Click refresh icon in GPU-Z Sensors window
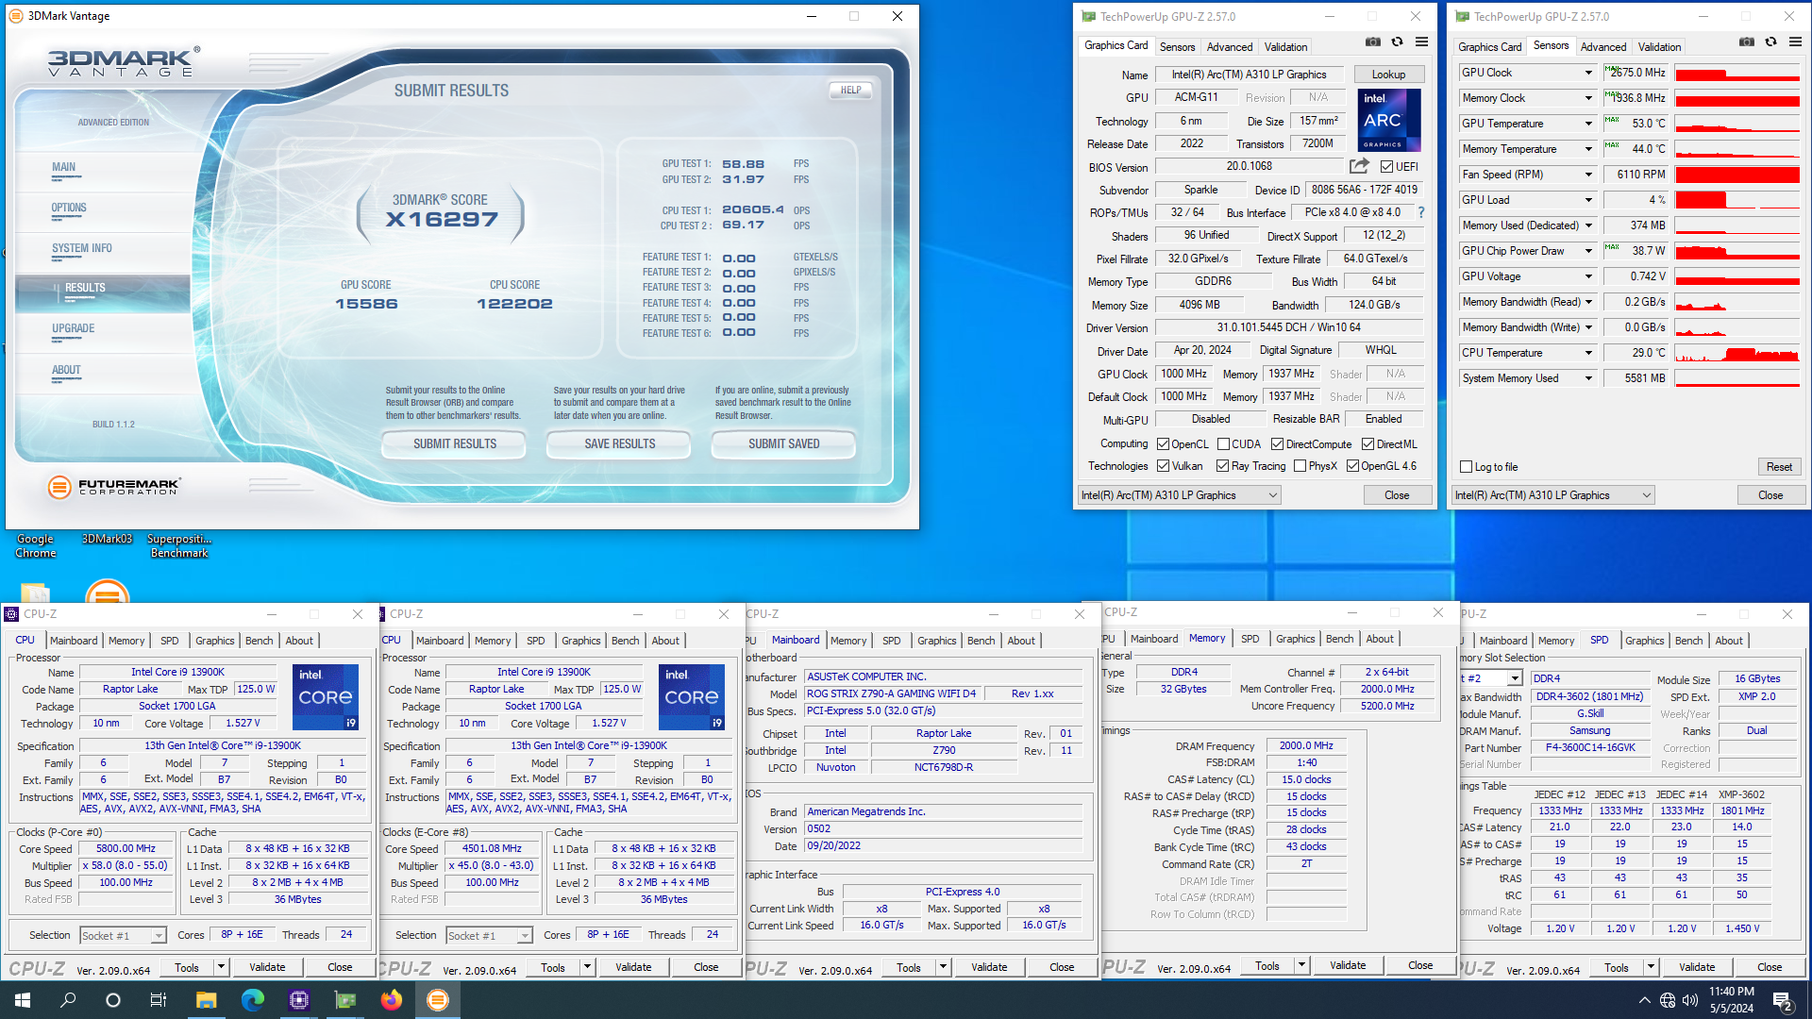Viewport: 1812px width, 1019px height. tap(1770, 42)
